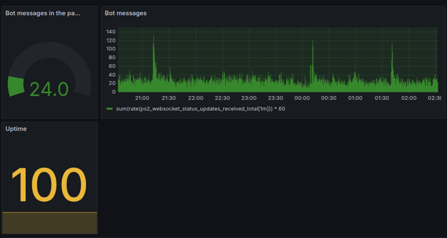Click the 22:30 time axis label
Viewport: 447px width, 238px height.
coord(222,98)
